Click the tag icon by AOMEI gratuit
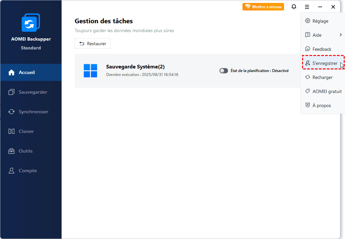 point(308,91)
